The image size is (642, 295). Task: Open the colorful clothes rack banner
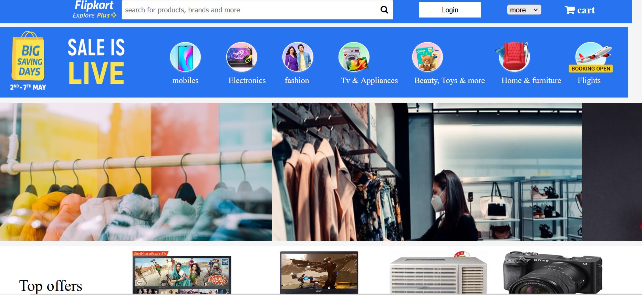click(x=136, y=172)
